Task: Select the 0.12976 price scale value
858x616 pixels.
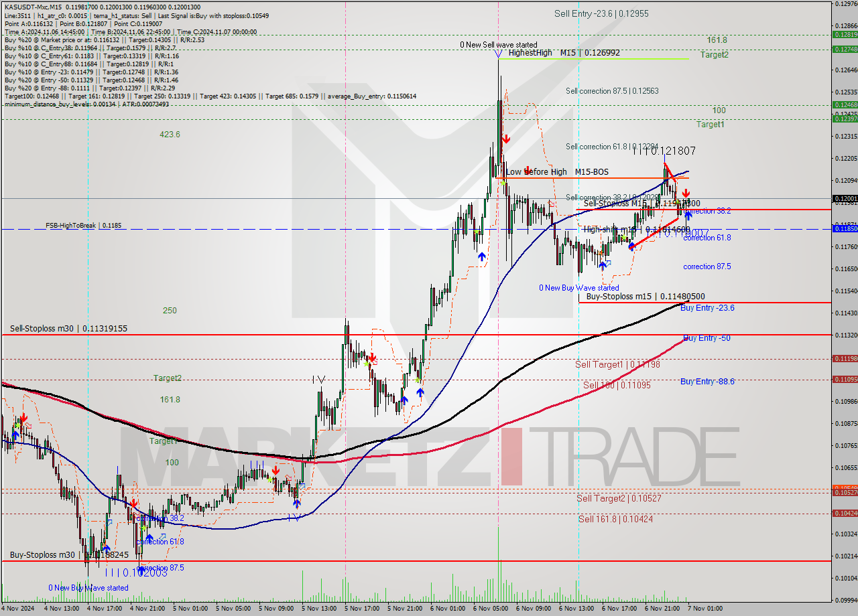Action: (845, 3)
